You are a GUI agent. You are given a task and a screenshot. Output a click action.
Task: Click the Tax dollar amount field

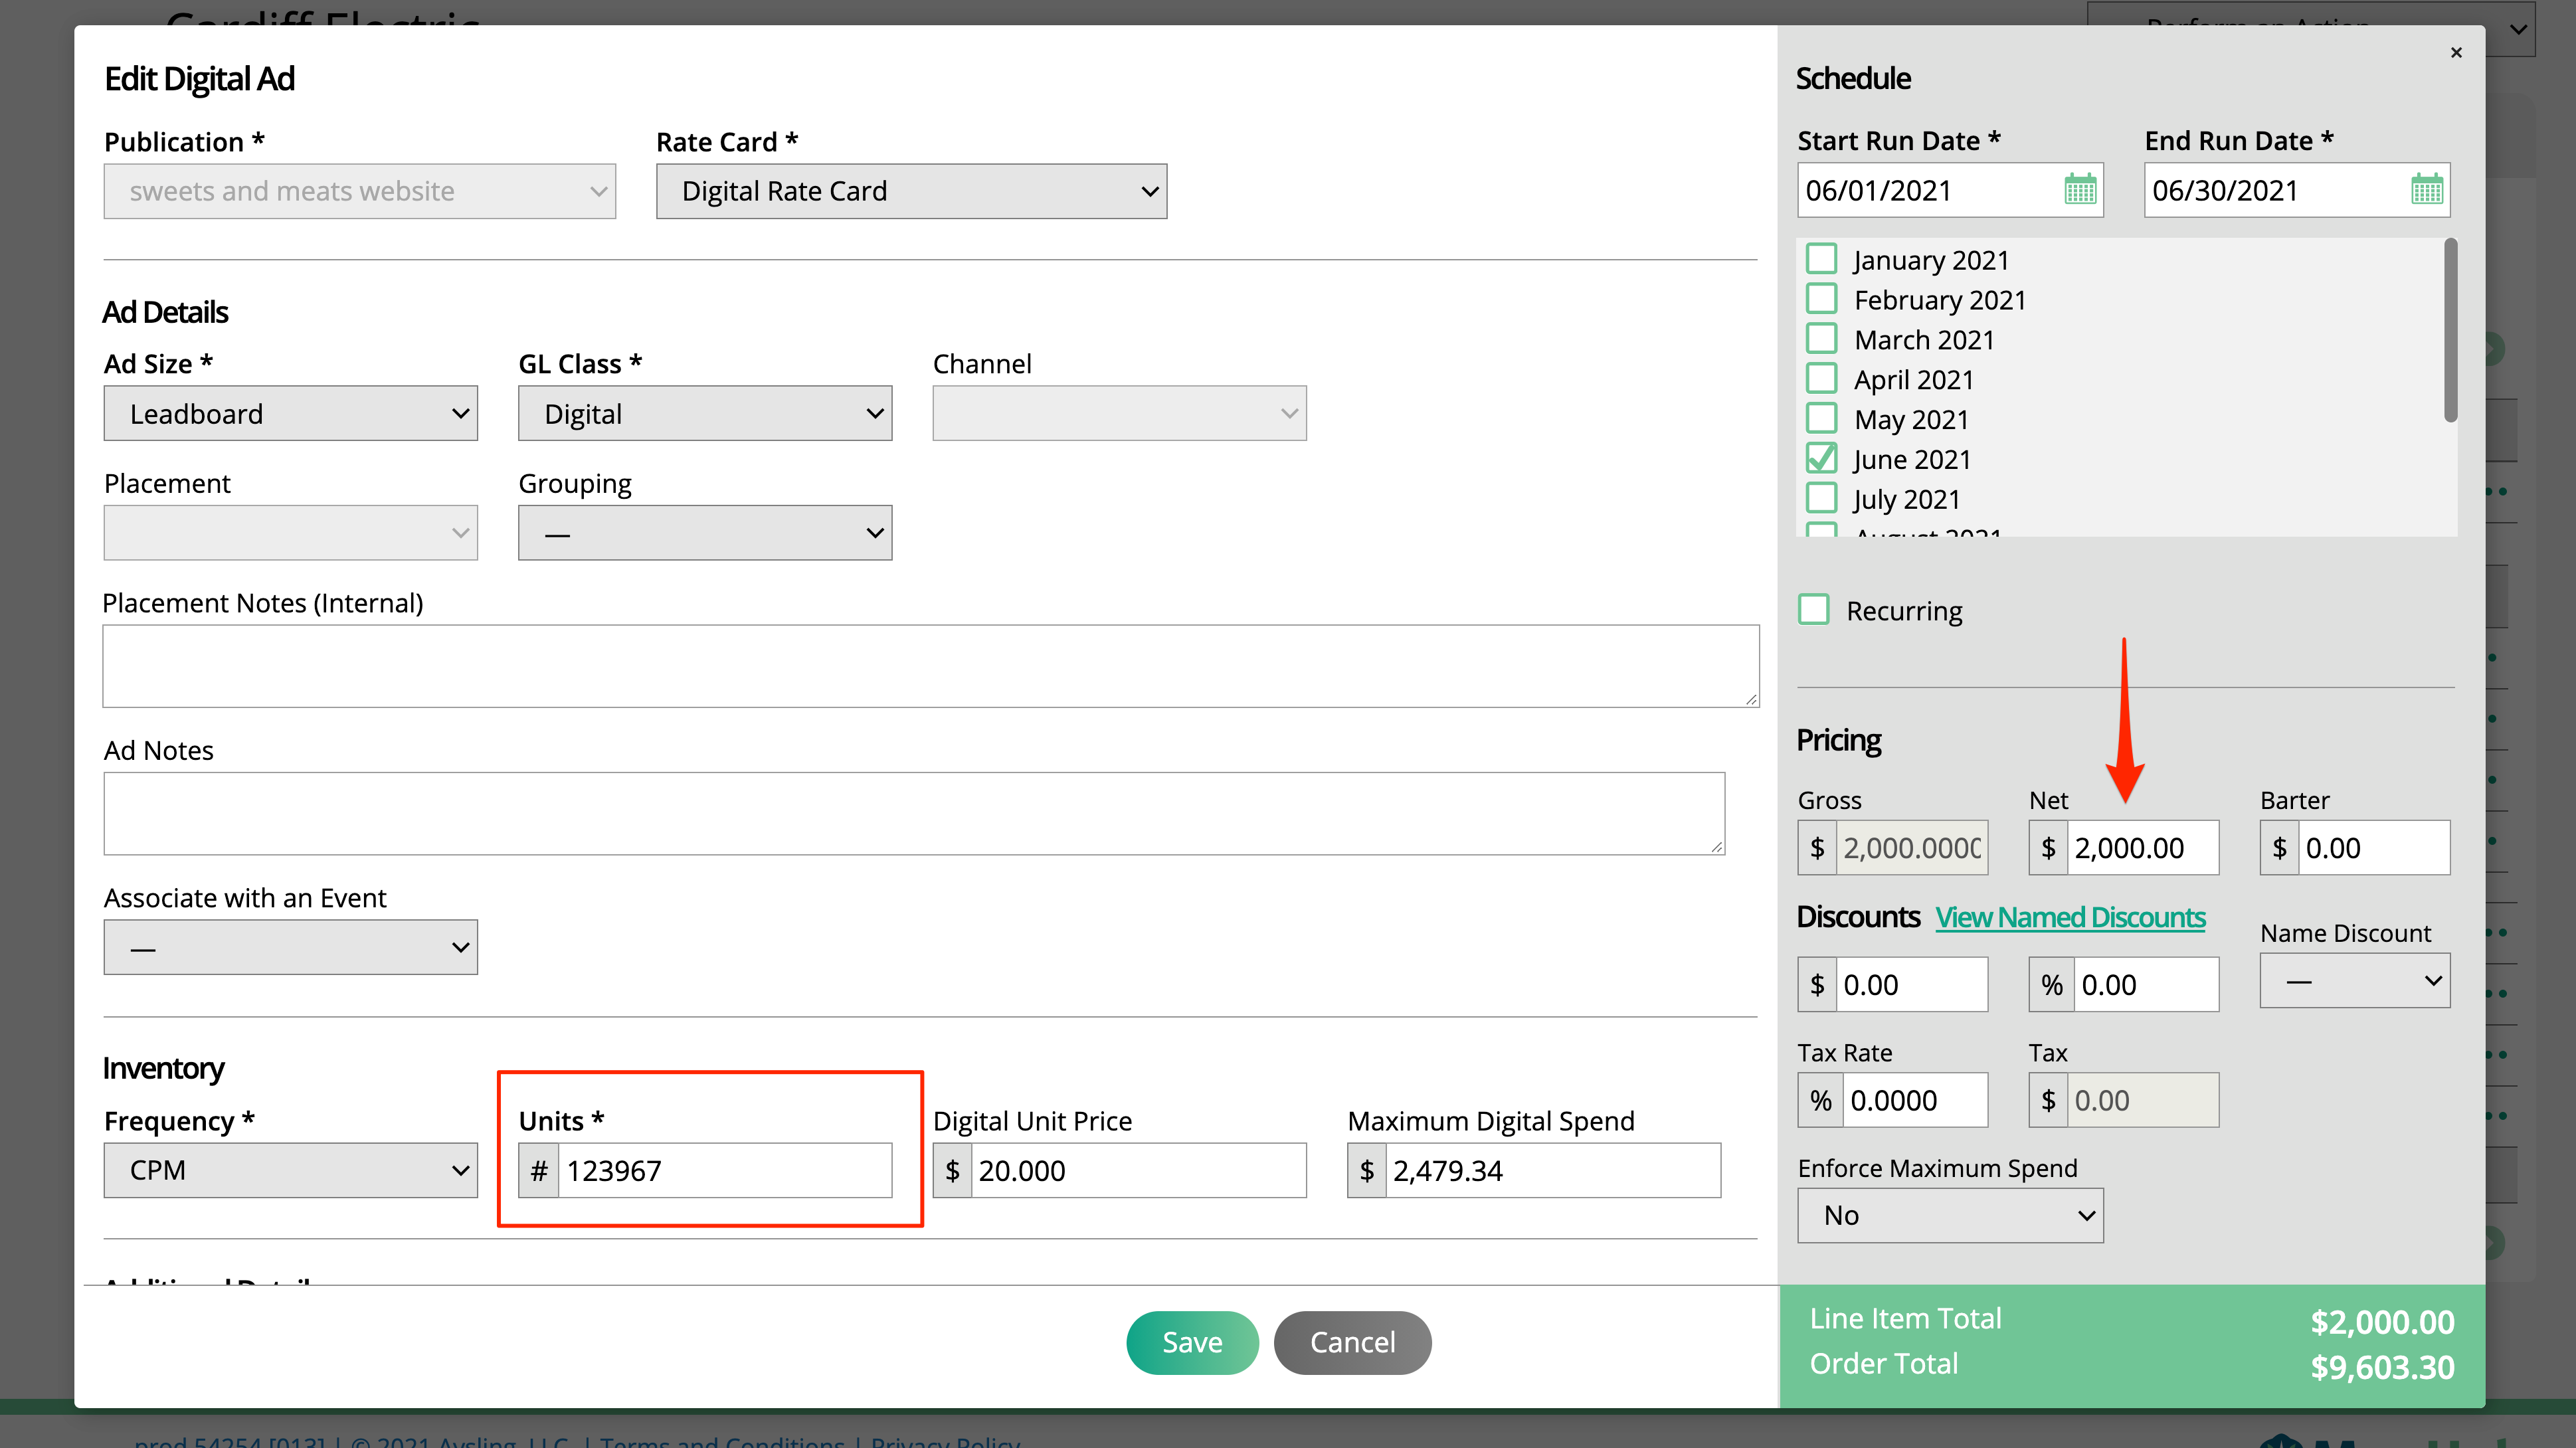point(2143,1101)
